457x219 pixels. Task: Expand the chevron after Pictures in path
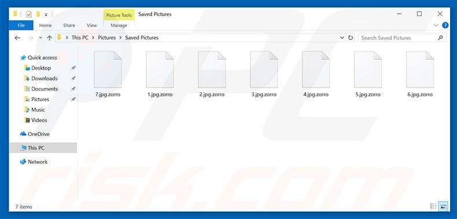pyautogui.click(x=120, y=38)
